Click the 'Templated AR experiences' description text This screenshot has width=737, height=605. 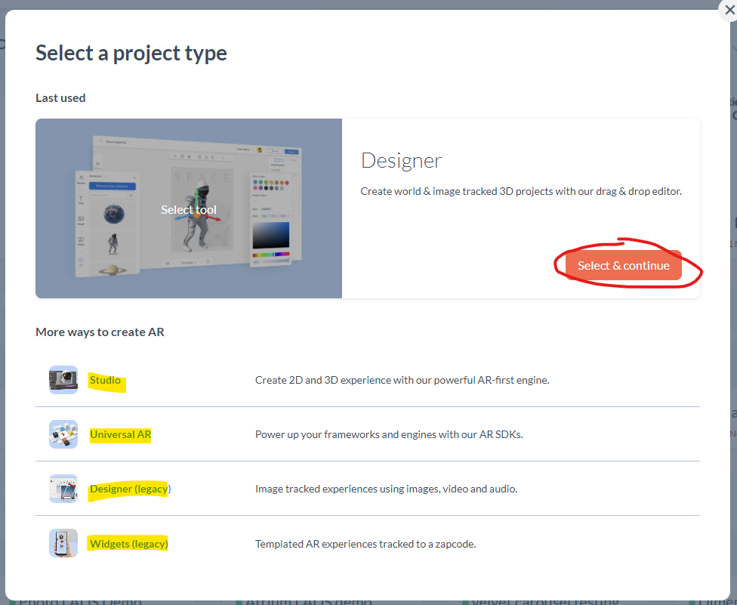coord(365,543)
